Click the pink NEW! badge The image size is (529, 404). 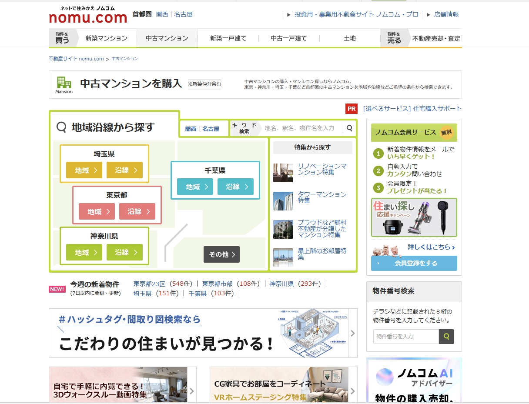(57, 289)
